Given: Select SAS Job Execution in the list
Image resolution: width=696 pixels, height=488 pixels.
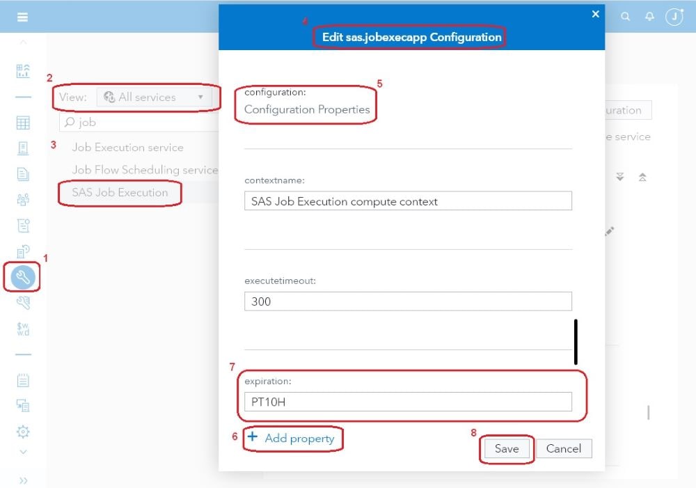Looking at the screenshot, I should point(120,193).
